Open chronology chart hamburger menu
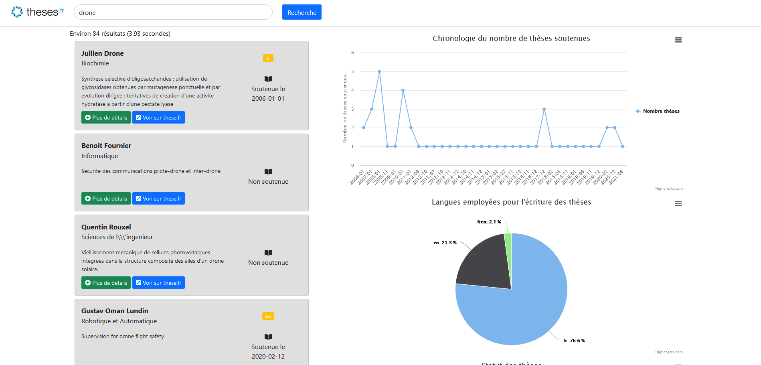This screenshot has width=761, height=365. [678, 40]
